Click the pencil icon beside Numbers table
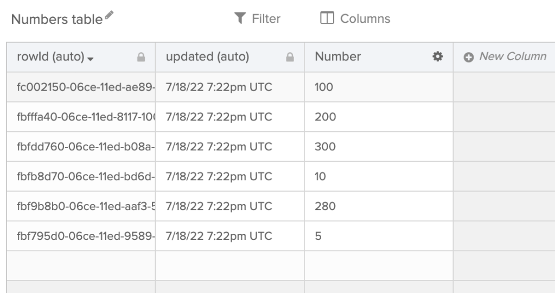Screen dimensions: 555x293 [110, 16]
